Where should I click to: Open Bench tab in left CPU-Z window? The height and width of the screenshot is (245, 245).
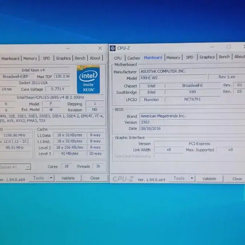click(80, 58)
